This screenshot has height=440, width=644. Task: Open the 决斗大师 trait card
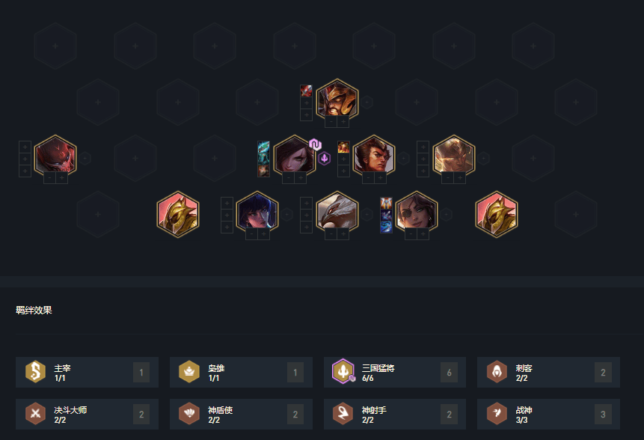point(87,414)
